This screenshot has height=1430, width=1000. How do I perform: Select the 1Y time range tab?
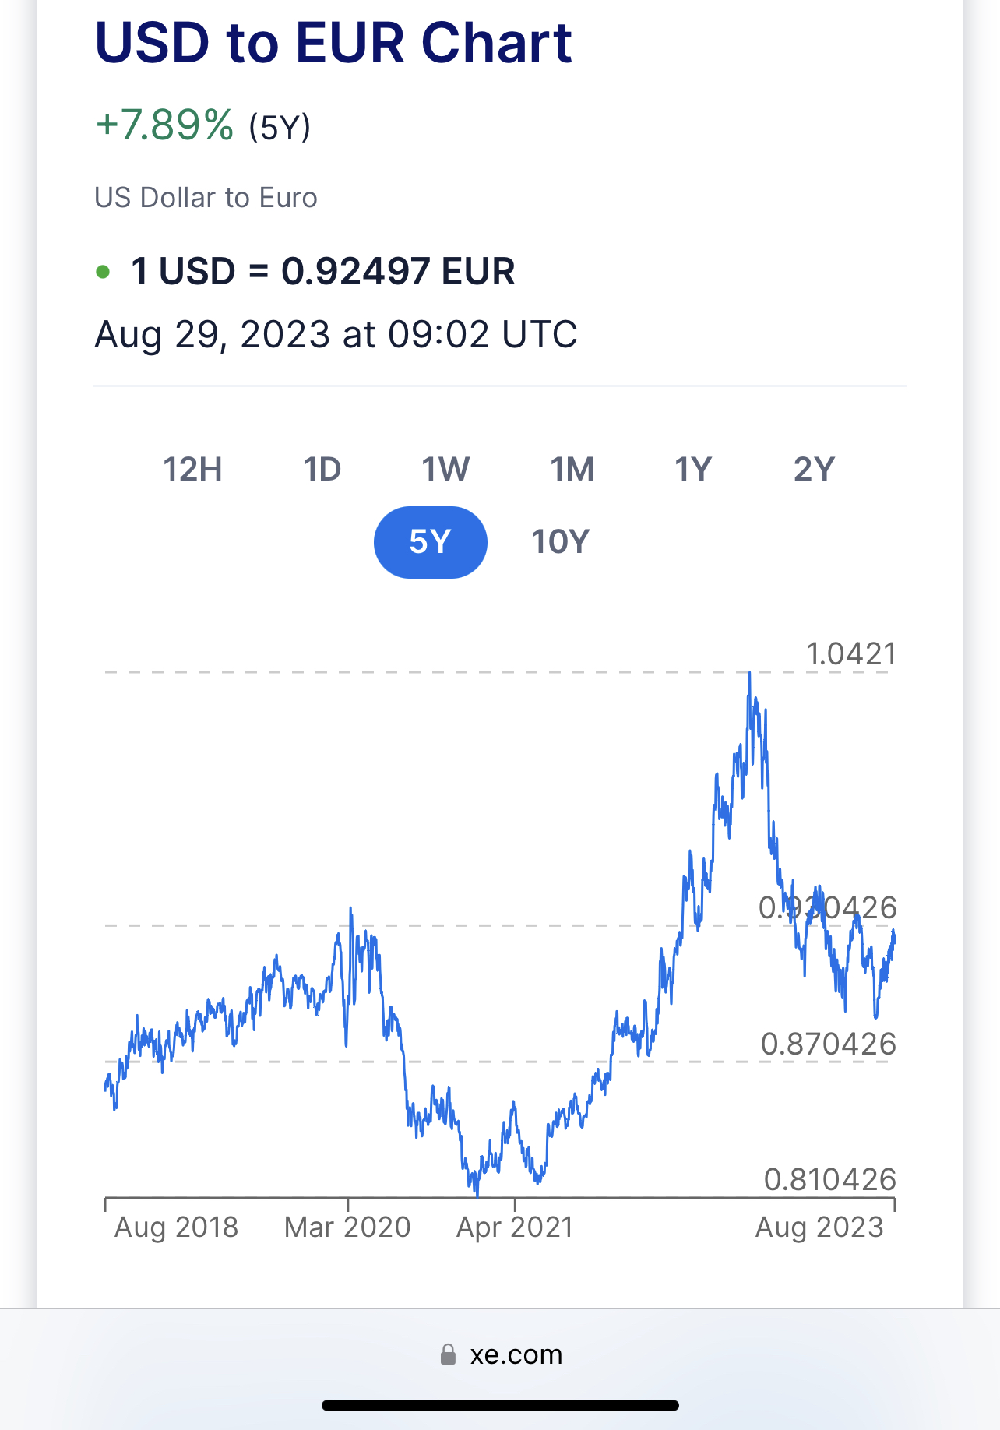(x=692, y=470)
